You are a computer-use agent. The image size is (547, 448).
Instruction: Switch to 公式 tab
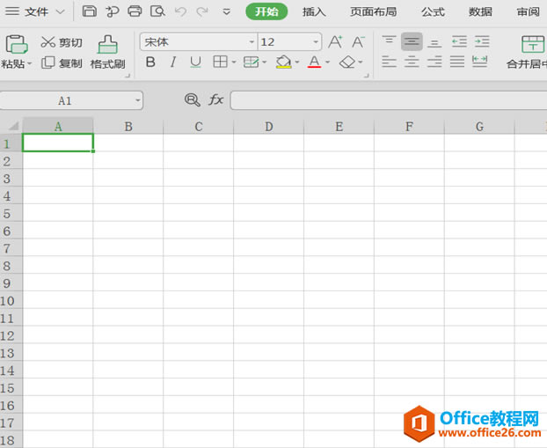coord(433,11)
